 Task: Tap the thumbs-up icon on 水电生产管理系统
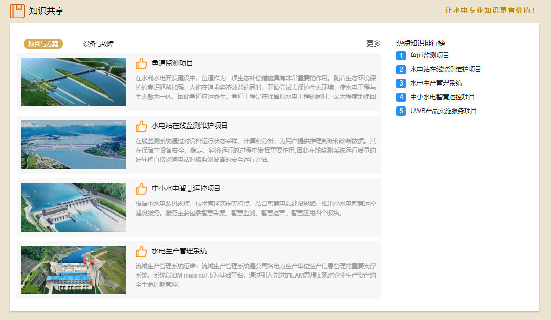point(141,251)
